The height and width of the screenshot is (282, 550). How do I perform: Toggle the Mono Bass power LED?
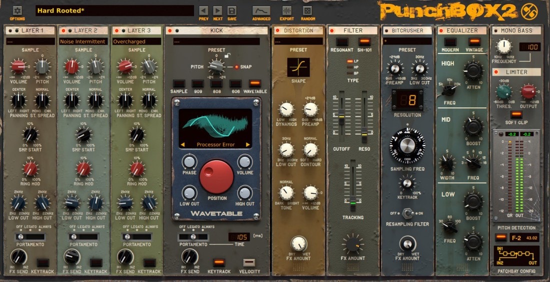496,31
